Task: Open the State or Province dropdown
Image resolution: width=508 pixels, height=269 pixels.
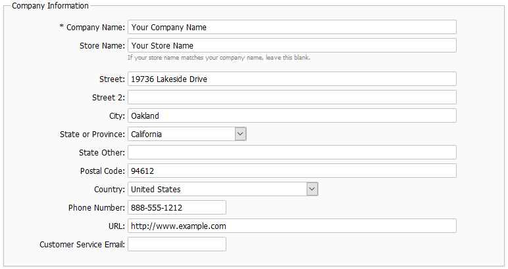Action: (x=187, y=134)
